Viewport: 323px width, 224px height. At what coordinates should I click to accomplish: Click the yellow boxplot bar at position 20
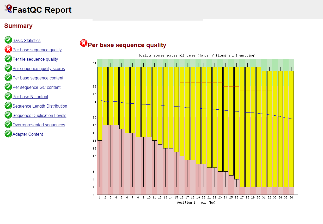pyautogui.click(x=204, y=115)
